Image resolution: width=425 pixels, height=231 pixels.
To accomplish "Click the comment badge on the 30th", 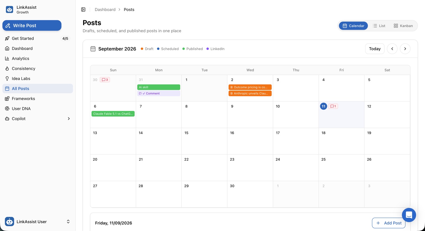I will [105, 80].
